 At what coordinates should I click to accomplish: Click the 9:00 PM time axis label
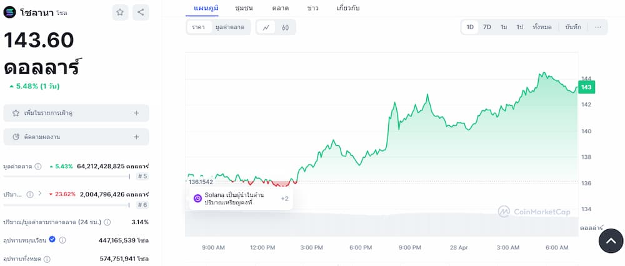click(410, 248)
